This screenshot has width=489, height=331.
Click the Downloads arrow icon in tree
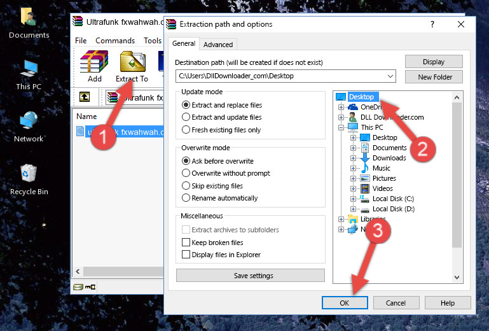tap(364, 158)
